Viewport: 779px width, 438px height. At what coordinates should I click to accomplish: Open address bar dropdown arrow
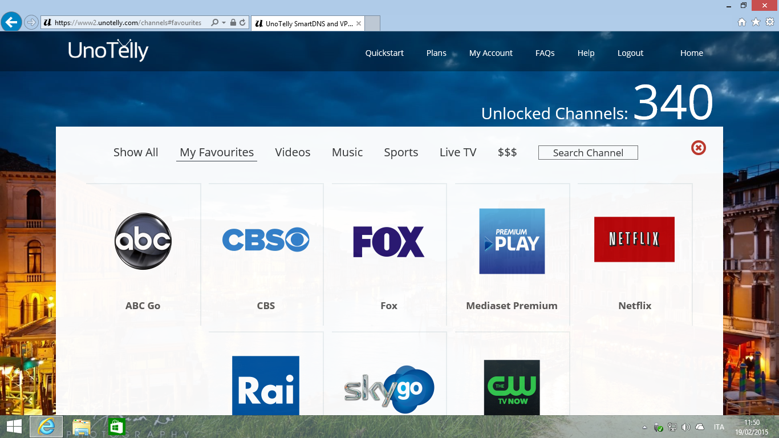(x=224, y=23)
